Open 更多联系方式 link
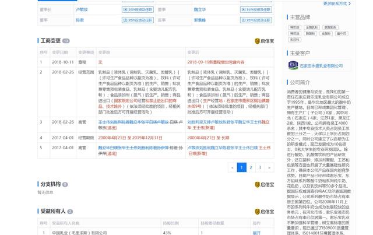This screenshot has height=235, width=373. click(335, 3)
